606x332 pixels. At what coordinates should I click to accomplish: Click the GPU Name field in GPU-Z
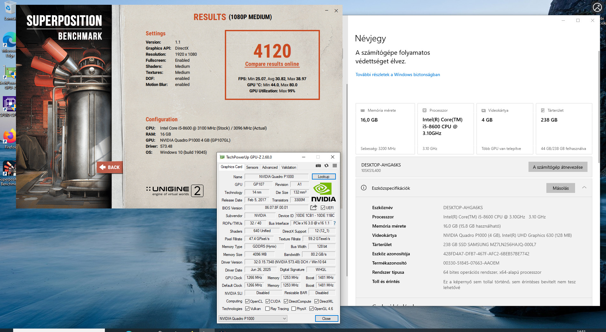[276, 177]
